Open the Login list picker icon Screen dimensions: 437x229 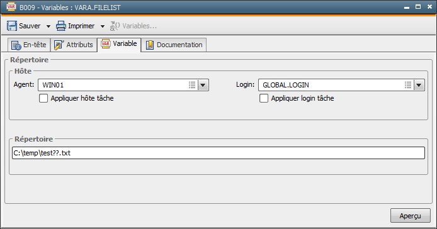coord(408,85)
